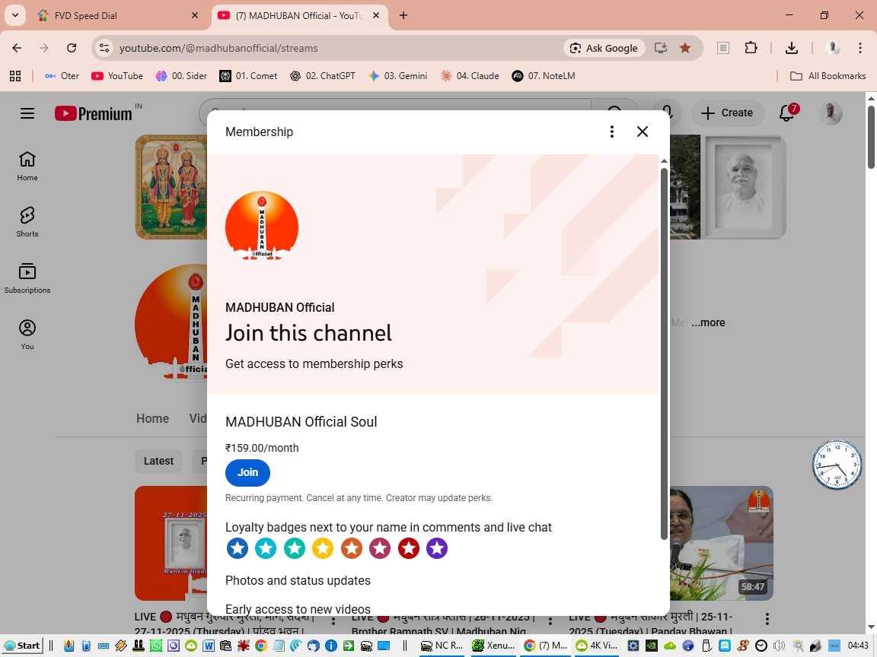Open the Membership dialog three-dot menu
The width and height of the screenshot is (877, 657).
[x=611, y=132]
